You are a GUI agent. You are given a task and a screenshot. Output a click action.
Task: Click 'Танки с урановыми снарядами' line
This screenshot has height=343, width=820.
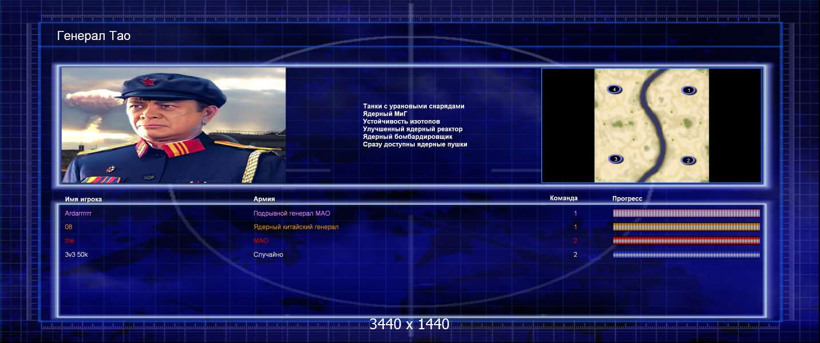(414, 106)
